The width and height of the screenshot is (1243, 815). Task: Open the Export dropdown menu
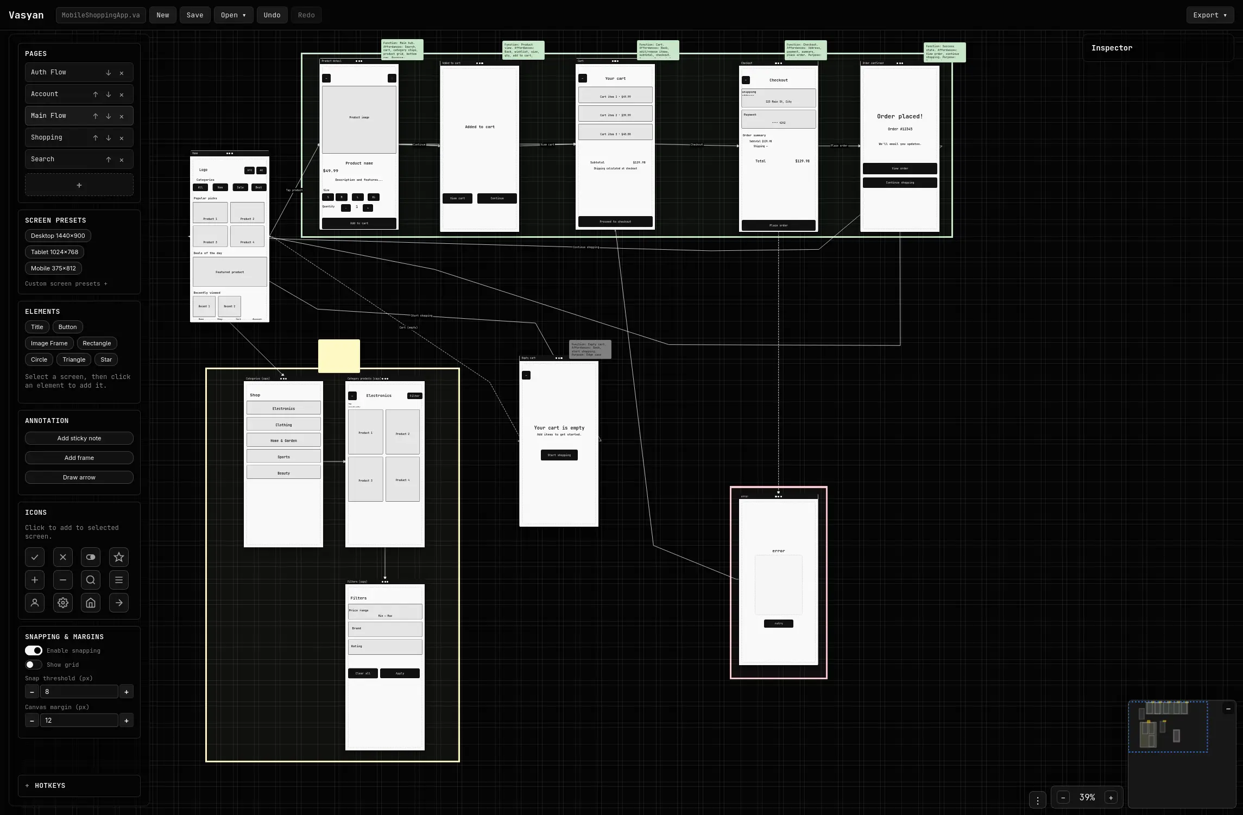pos(1209,15)
